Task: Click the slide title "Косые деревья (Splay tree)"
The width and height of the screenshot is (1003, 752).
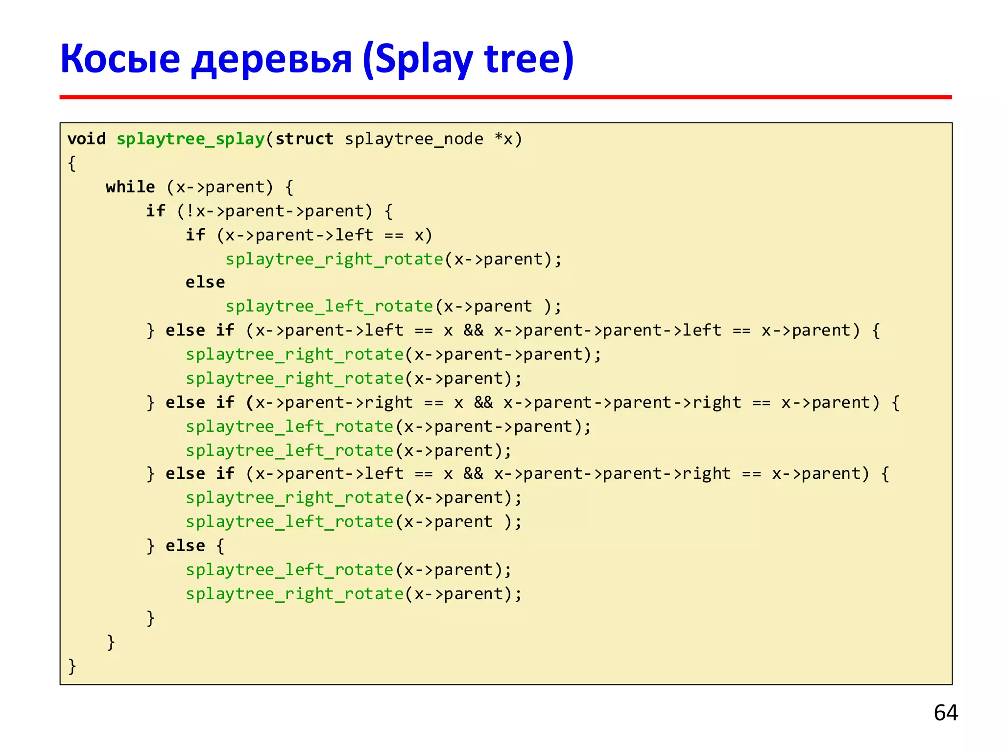Action: coord(317,59)
